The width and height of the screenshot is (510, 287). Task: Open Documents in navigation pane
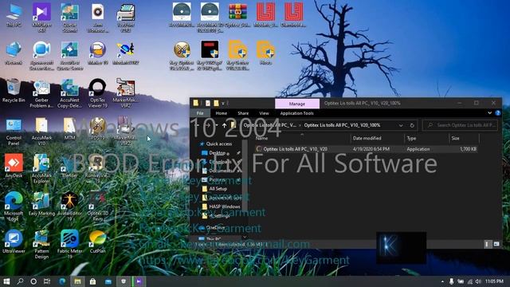221,171
